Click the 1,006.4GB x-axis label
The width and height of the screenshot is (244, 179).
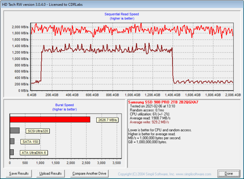coord(133,95)
